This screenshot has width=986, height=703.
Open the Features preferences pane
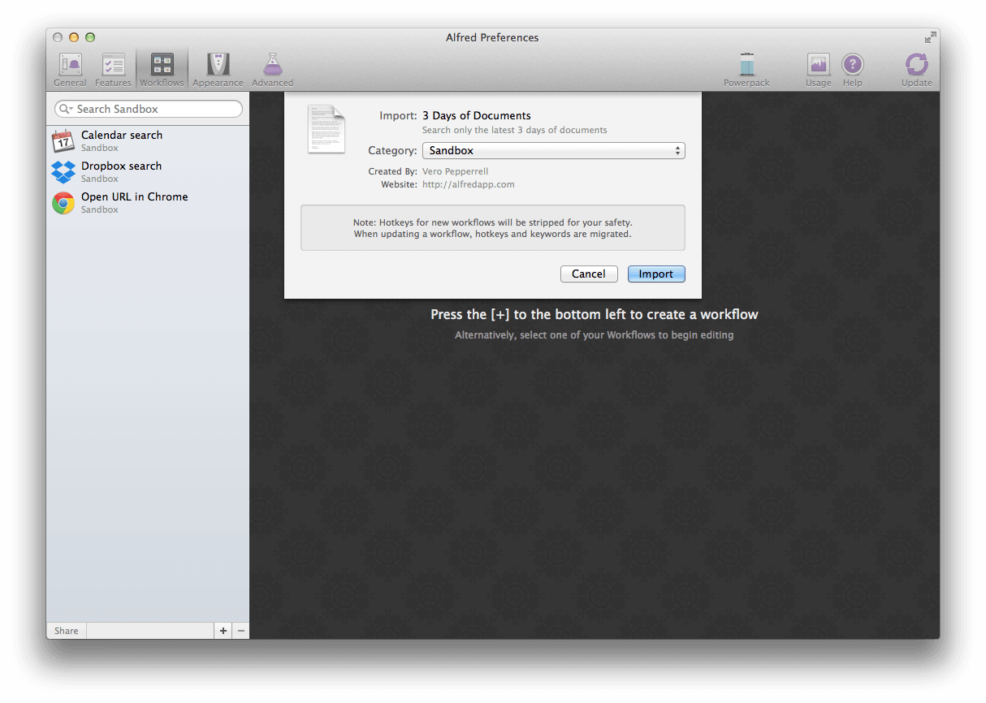(x=113, y=68)
